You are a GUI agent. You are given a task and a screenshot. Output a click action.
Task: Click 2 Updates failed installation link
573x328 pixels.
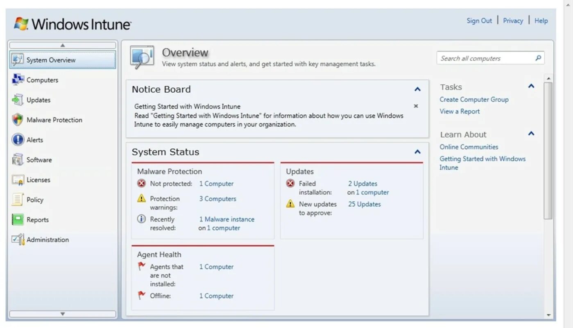point(362,184)
